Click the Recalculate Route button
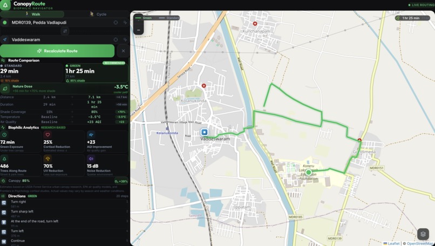 tap(57, 51)
